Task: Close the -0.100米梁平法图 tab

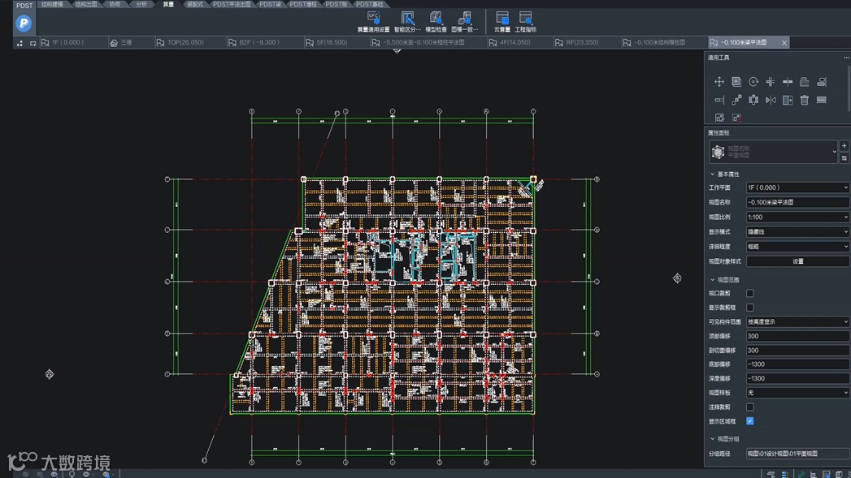Action: click(x=784, y=42)
